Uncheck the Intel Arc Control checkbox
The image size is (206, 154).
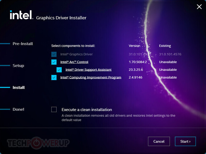point(54,62)
